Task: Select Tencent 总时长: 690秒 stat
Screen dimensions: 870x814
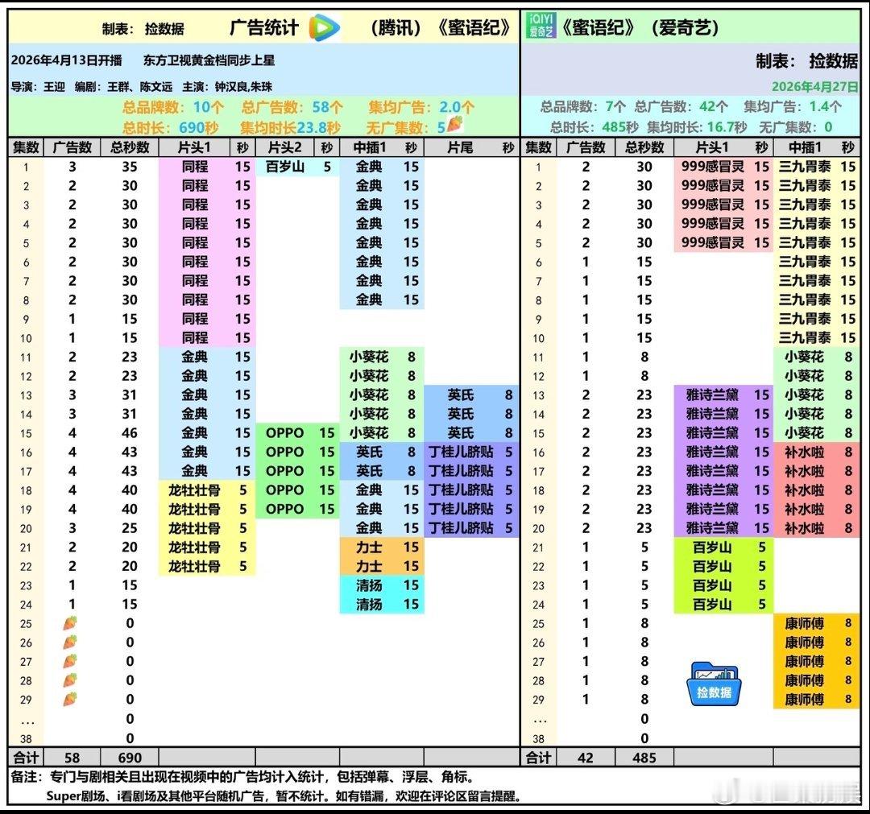Action: coord(170,128)
